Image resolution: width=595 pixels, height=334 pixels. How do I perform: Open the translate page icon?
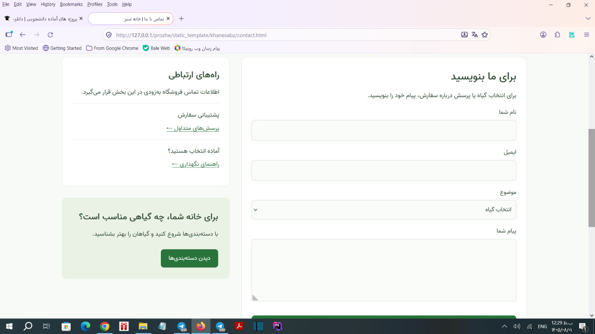pos(475,35)
